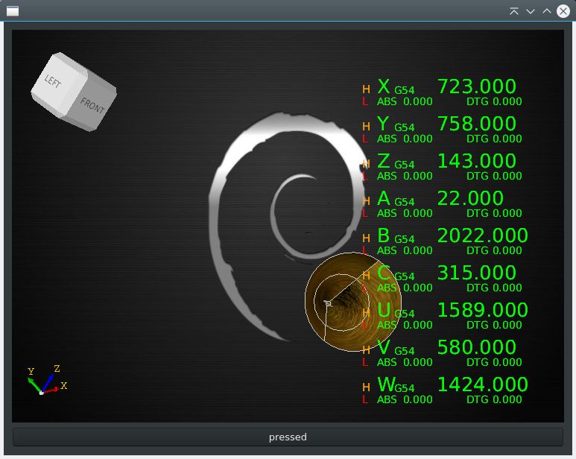Click the Debian swirl graphic in the viewport
The height and width of the screenshot is (459, 576).
point(288,226)
